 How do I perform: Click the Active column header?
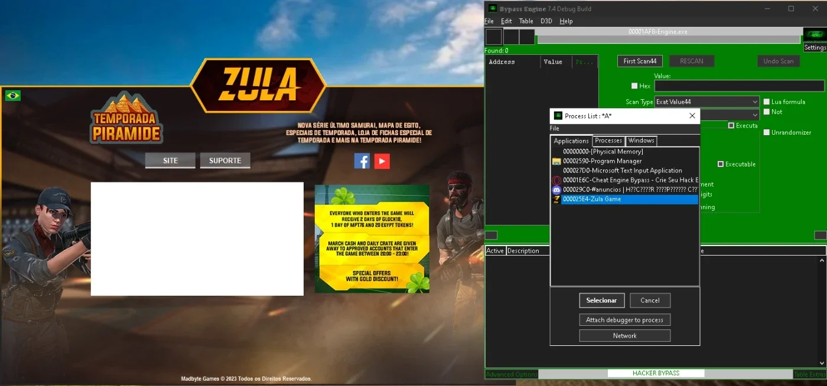click(495, 251)
